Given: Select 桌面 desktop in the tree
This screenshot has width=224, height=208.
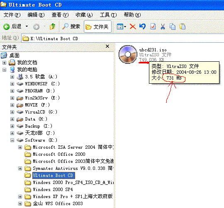Looking at the screenshot, I should [x=14, y=56].
